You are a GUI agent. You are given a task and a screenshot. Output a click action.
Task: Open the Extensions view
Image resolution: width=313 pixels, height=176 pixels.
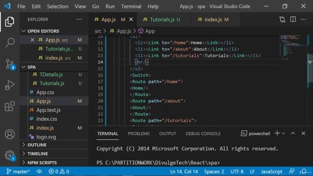tap(9, 106)
